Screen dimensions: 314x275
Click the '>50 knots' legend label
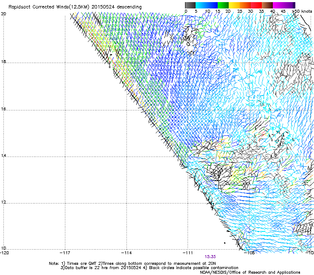[302, 11]
